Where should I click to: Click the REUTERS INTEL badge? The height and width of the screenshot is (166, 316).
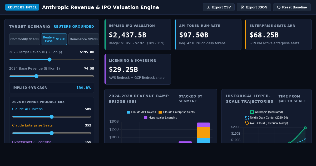click(x=22, y=7)
